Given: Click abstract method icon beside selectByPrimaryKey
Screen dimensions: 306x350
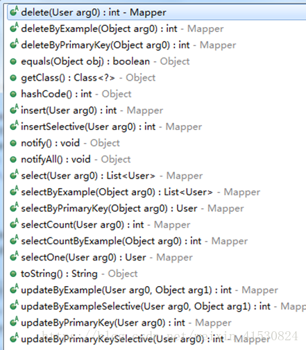Looking at the screenshot, I should [14, 207].
